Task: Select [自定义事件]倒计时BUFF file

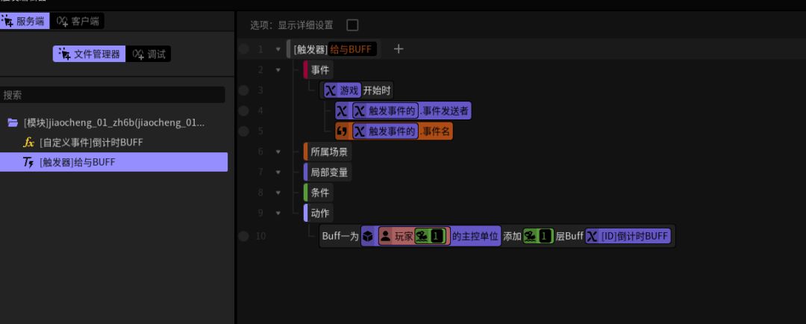Action: pyautogui.click(x=113, y=143)
